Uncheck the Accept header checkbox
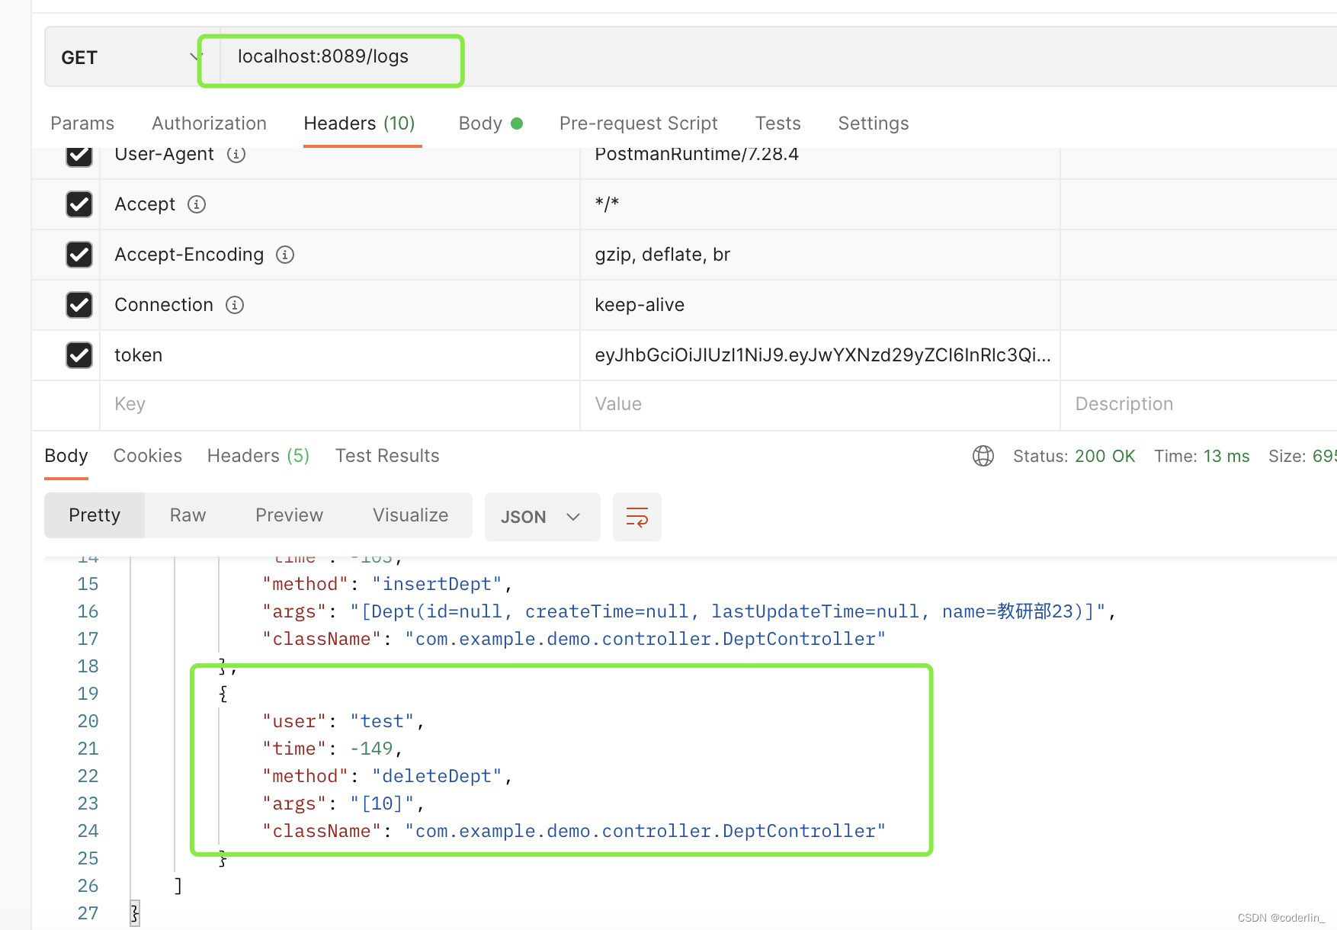Screen dimensions: 1337x930 [x=79, y=204]
